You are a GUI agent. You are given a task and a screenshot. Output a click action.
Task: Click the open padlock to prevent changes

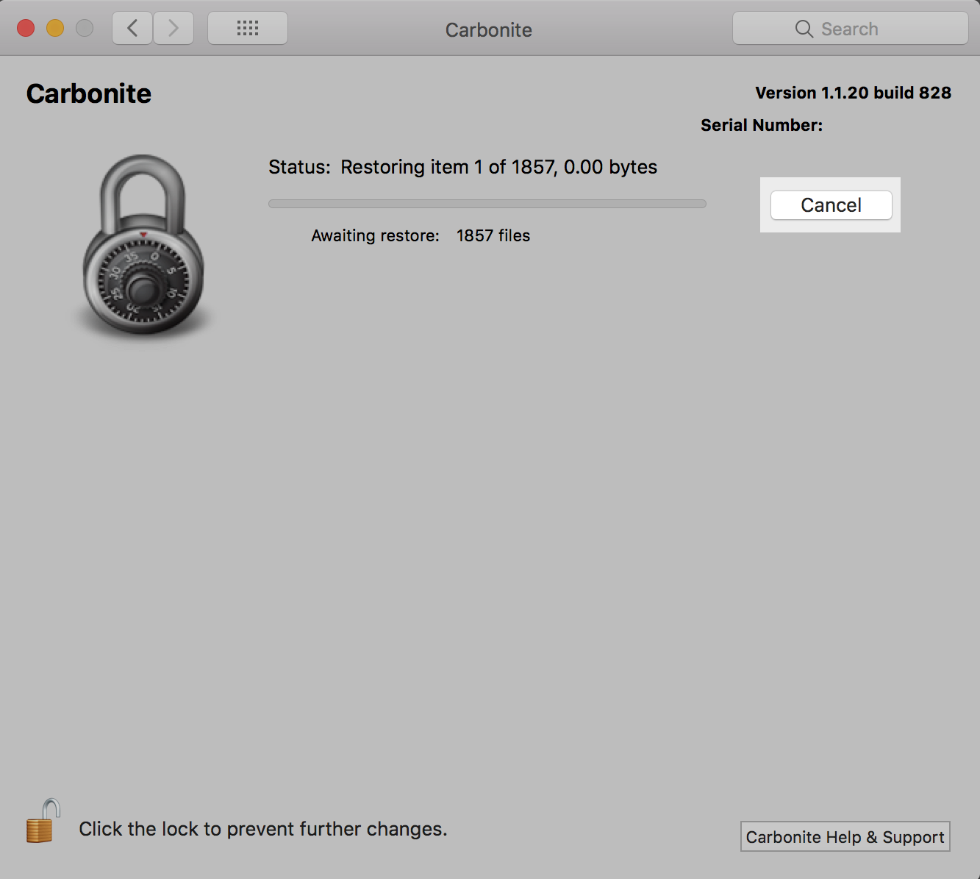point(42,822)
